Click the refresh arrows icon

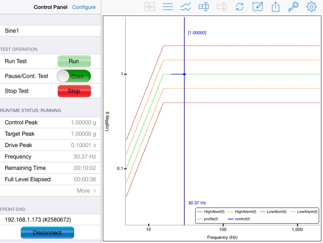click(x=239, y=7)
